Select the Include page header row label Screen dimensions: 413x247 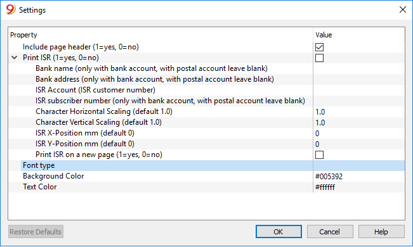pos(81,47)
